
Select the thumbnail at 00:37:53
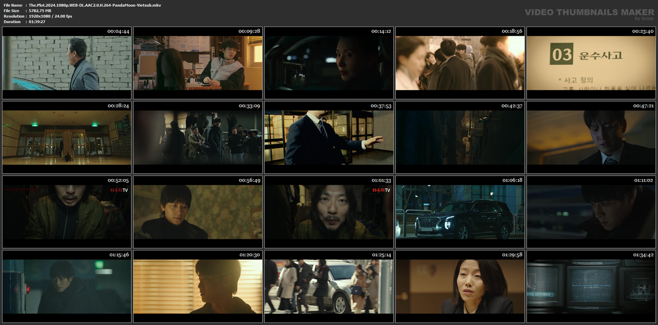click(329, 137)
